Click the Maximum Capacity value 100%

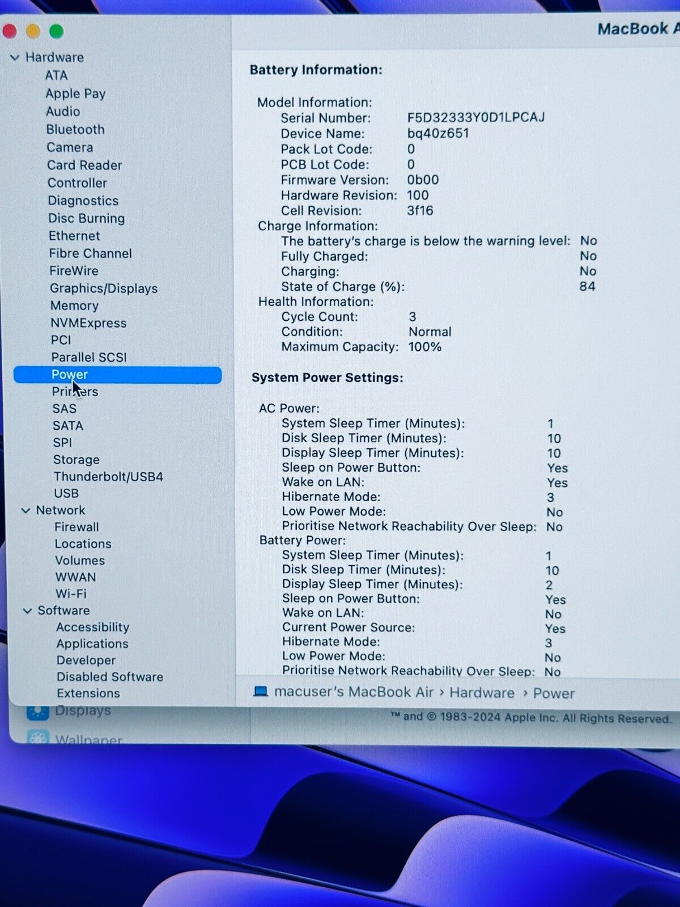point(425,347)
